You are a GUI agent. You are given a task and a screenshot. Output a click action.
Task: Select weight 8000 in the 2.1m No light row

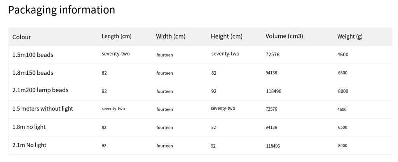click(343, 146)
